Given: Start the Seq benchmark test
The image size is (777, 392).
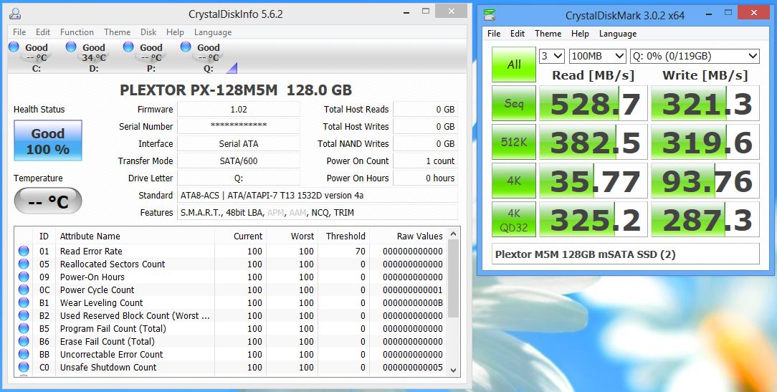Looking at the screenshot, I should 514,103.
